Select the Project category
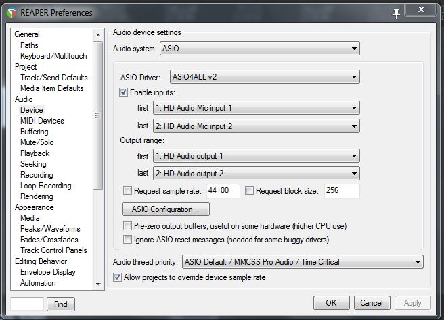Screen dimensions: 444x320 pos(26,67)
